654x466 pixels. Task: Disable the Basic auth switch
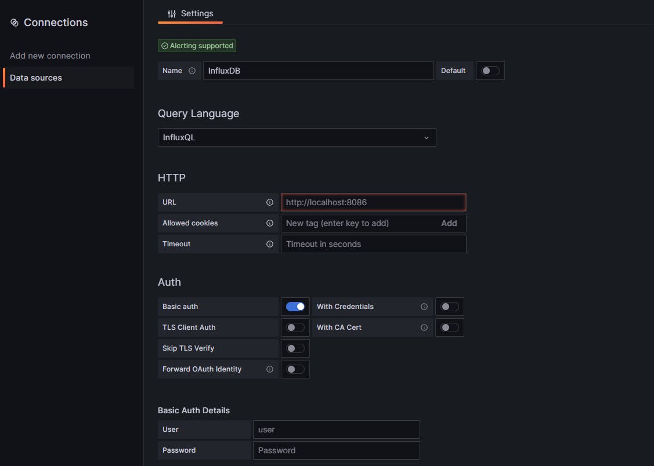[295, 307]
